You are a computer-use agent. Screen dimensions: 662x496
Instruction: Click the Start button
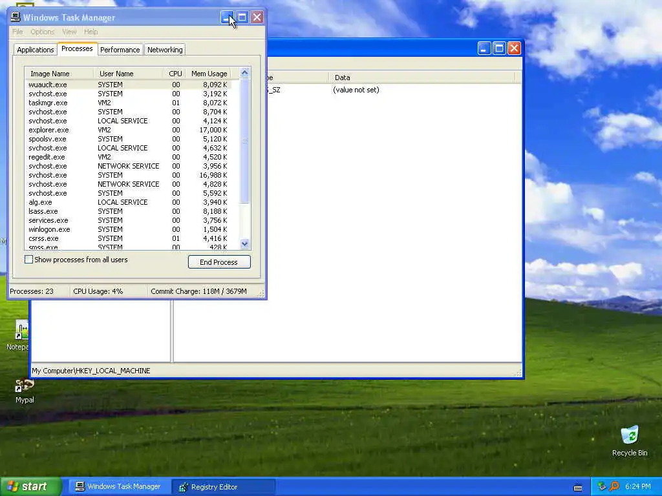[x=30, y=486]
